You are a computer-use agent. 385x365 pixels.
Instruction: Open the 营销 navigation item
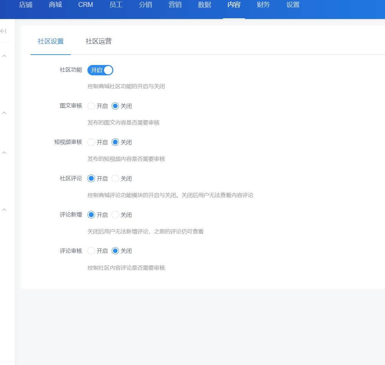175,5
